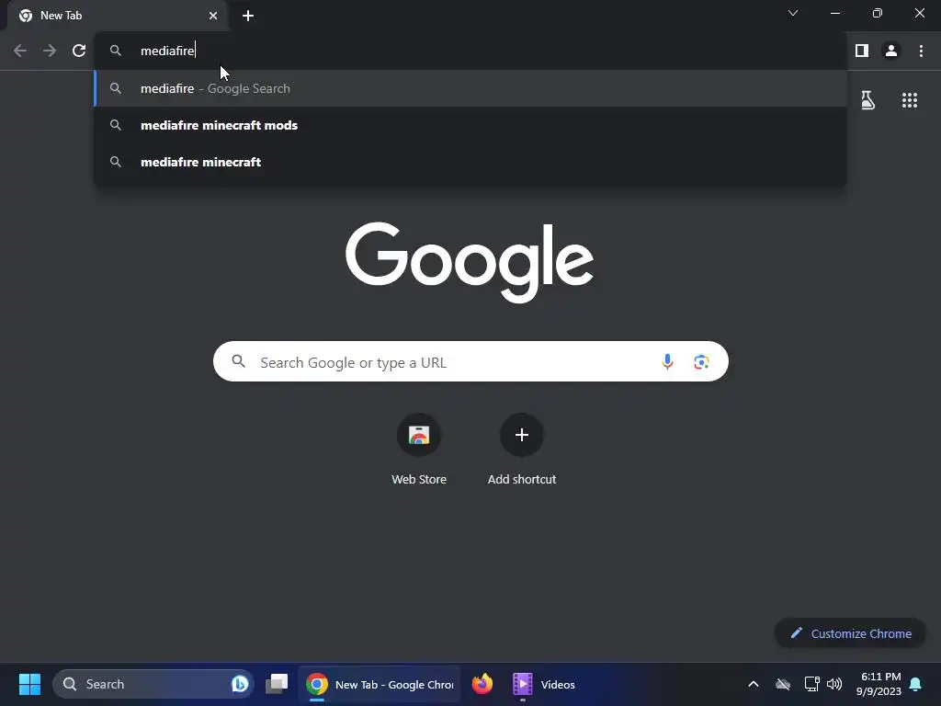Open the Windows Start menu
This screenshot has width=941, height=706.
29,684
